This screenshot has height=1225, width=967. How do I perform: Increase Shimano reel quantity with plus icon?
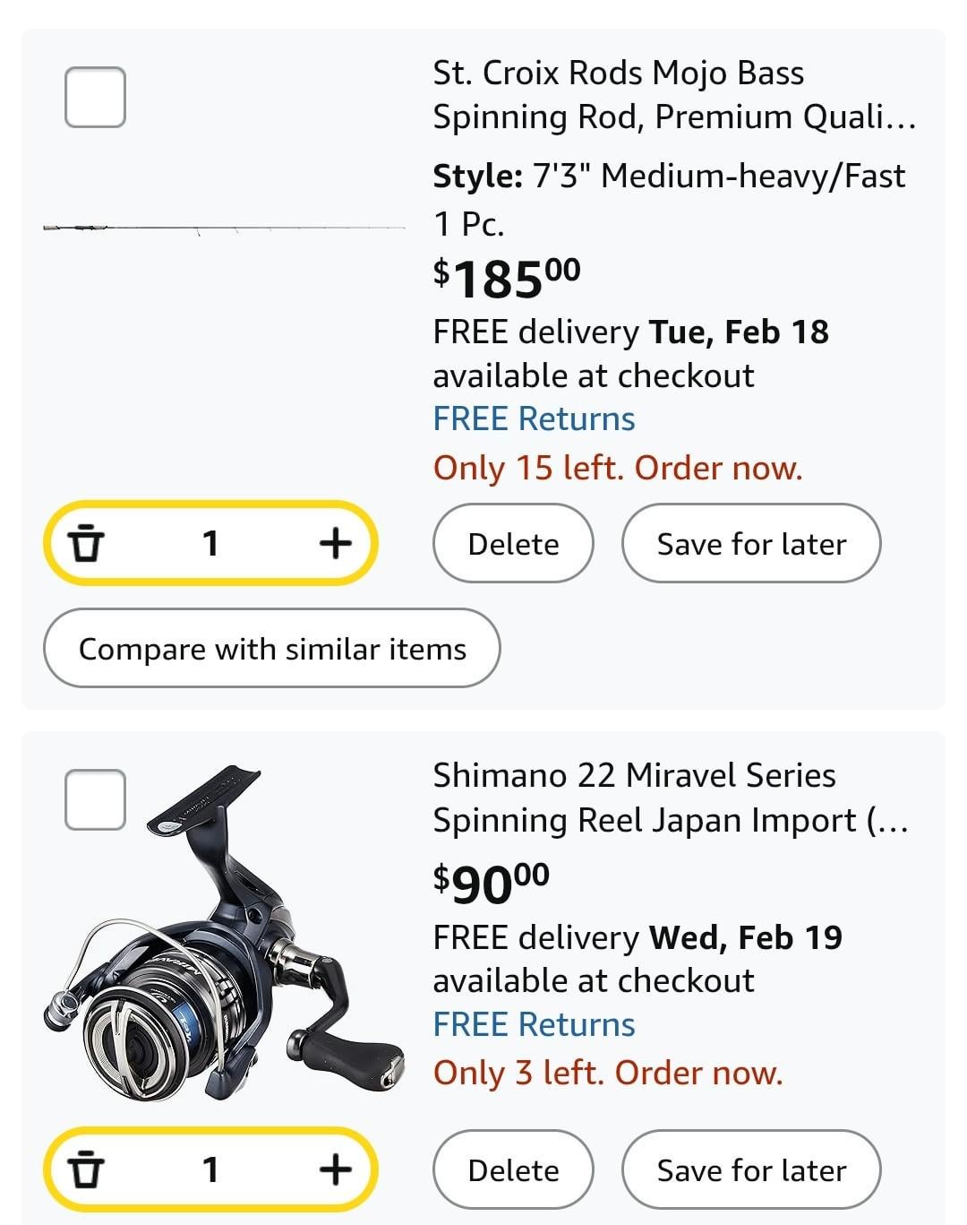pyautogui.click(x=335, y=1169)
